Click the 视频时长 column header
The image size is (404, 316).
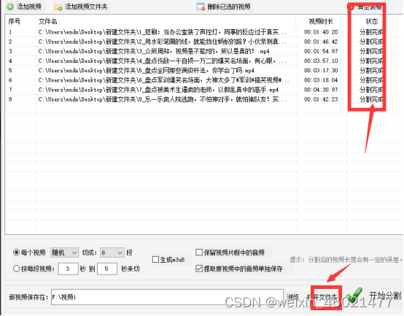(x=321, y=21)
